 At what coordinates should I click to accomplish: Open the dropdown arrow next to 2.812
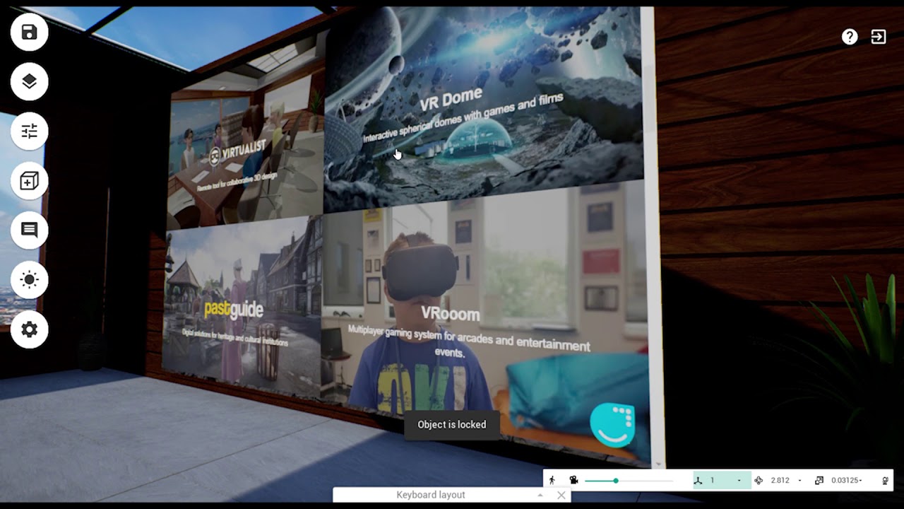[x=799, y=481]
